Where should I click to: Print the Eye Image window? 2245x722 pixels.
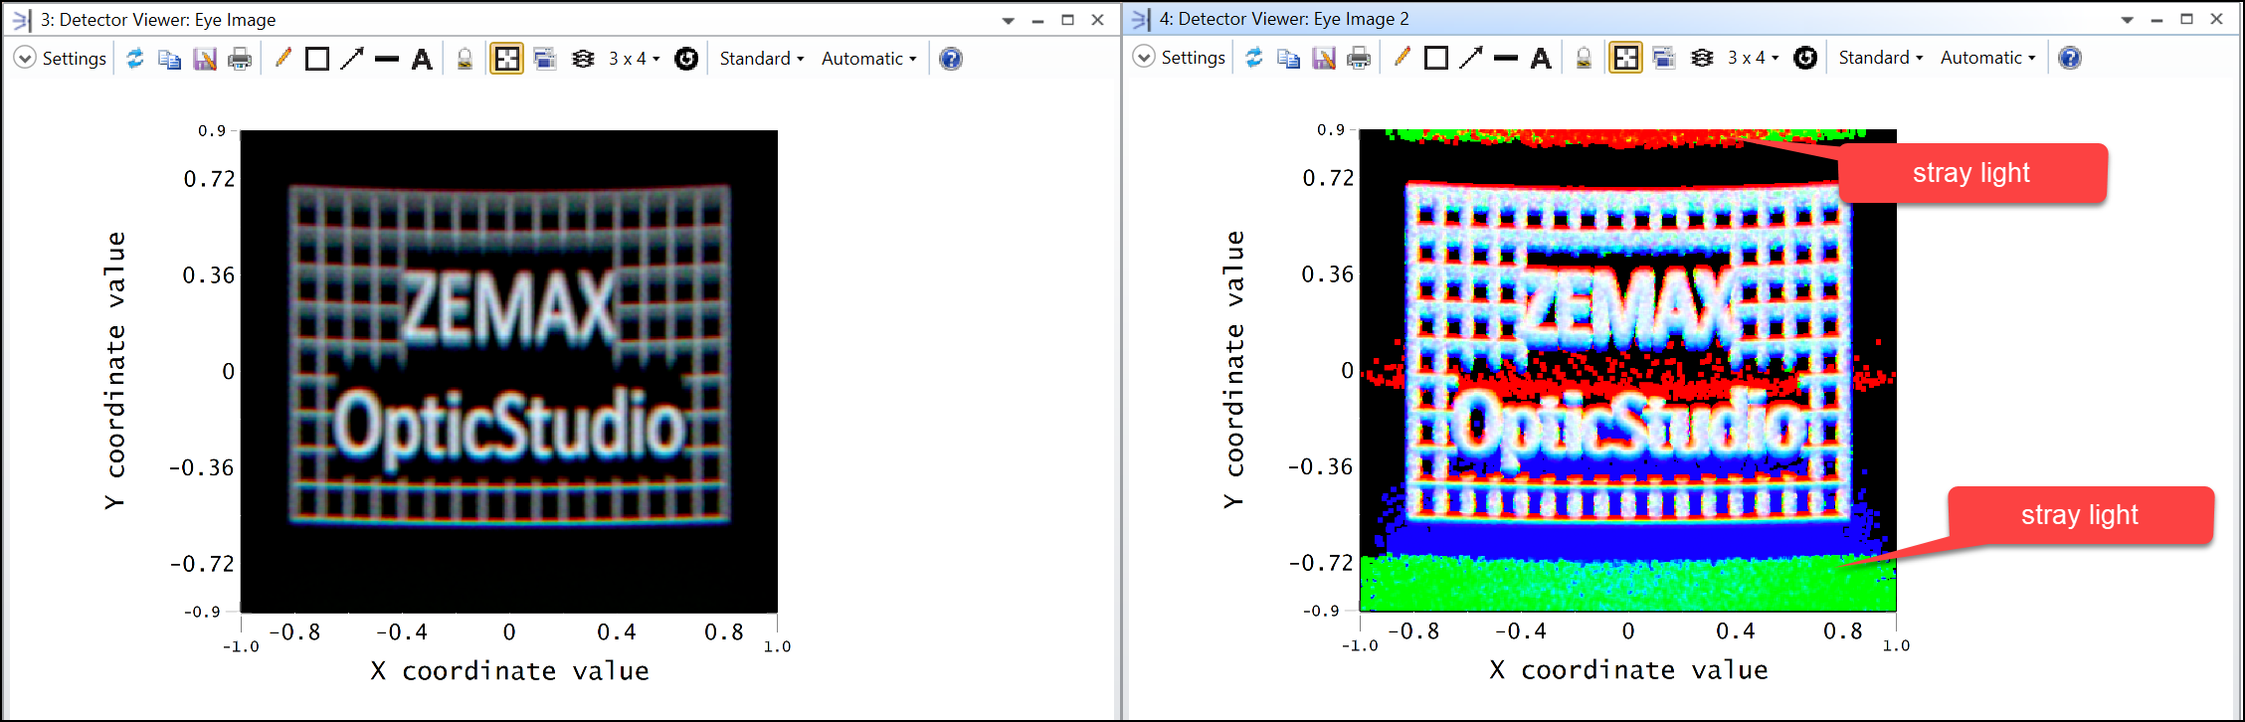[240, 59]
